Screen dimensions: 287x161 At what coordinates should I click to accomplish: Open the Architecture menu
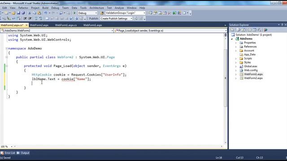[x=96, y=8]
